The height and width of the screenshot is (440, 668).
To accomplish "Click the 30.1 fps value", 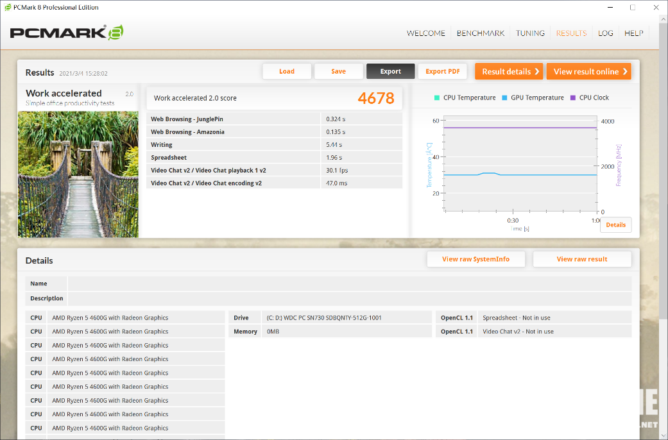I will click(x=337, y=171).
